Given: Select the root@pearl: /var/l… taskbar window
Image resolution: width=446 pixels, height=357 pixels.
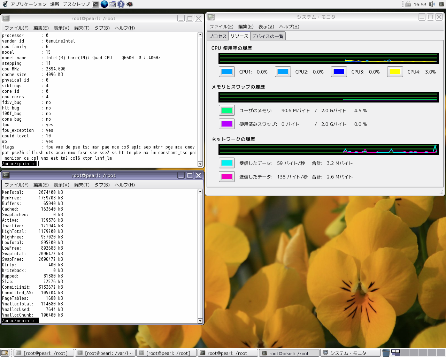Looking at the screenshot, I should (x=106, y=353).
